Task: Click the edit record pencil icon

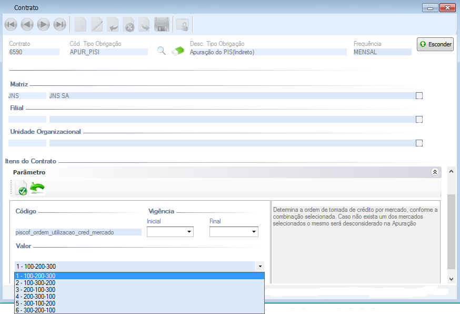Action: 96,24
